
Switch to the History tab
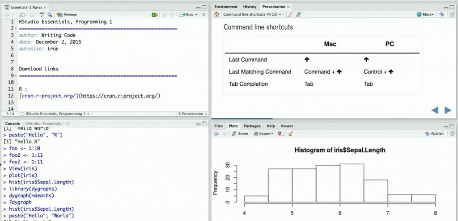[x=250, y=7]
